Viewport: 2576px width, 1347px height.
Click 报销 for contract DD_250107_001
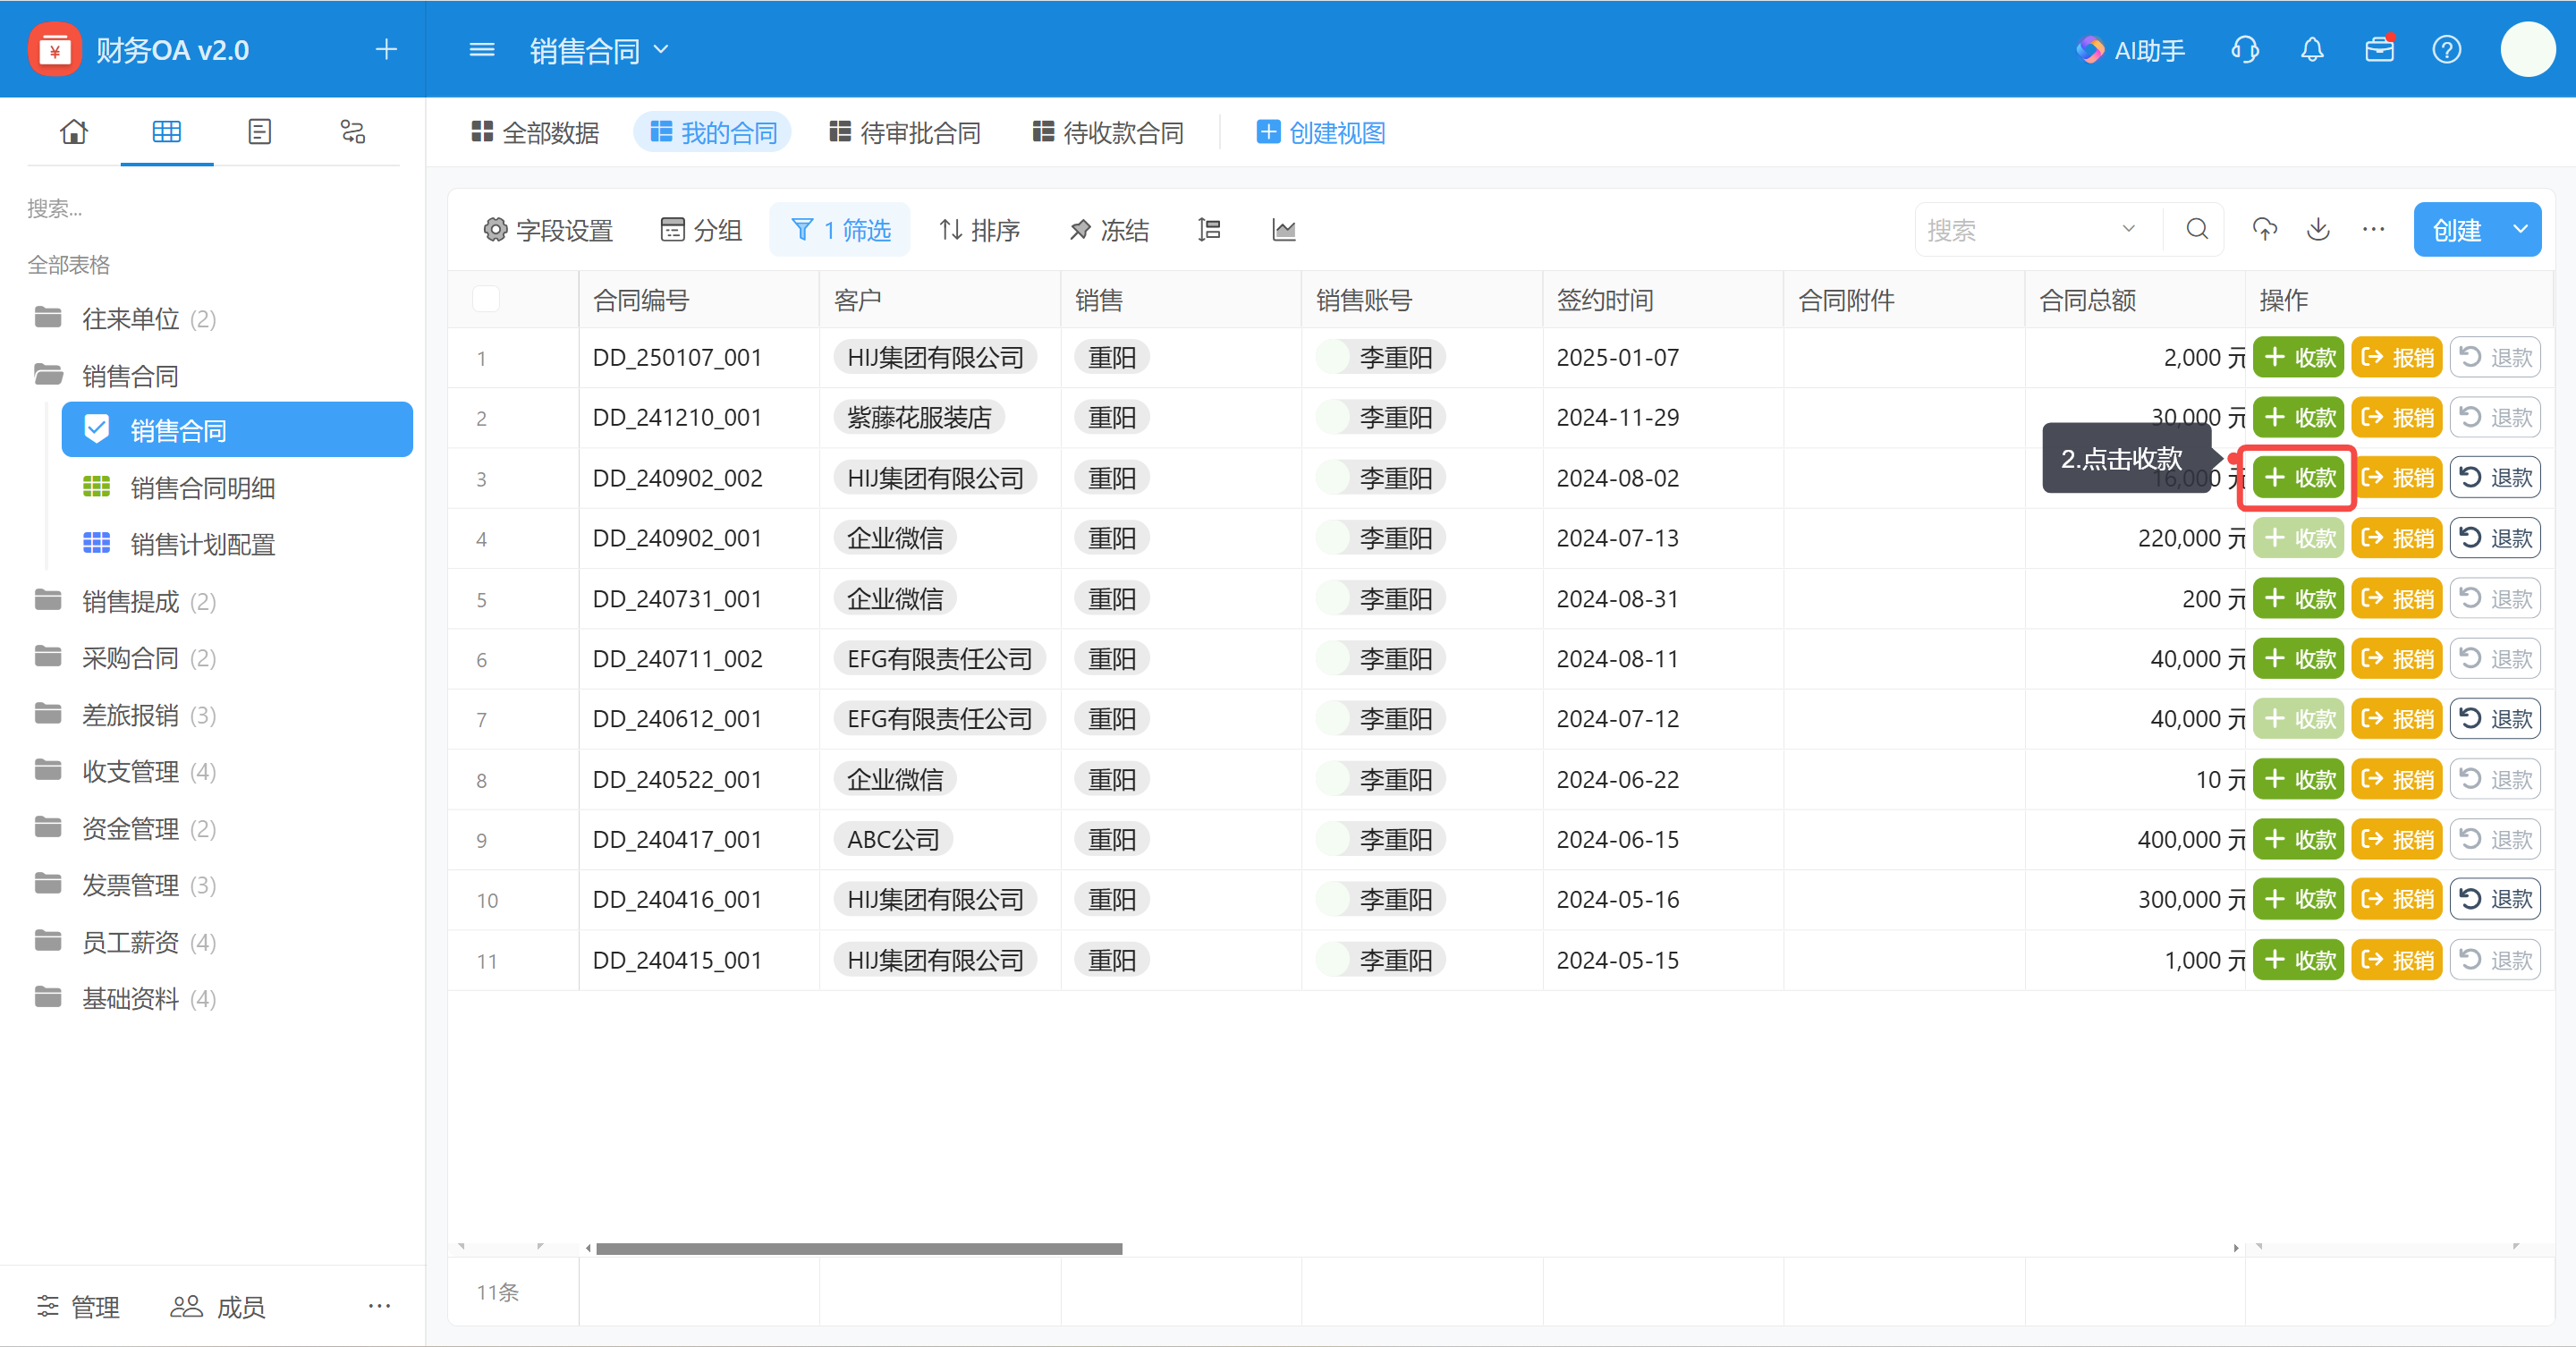click(2396, 357)
